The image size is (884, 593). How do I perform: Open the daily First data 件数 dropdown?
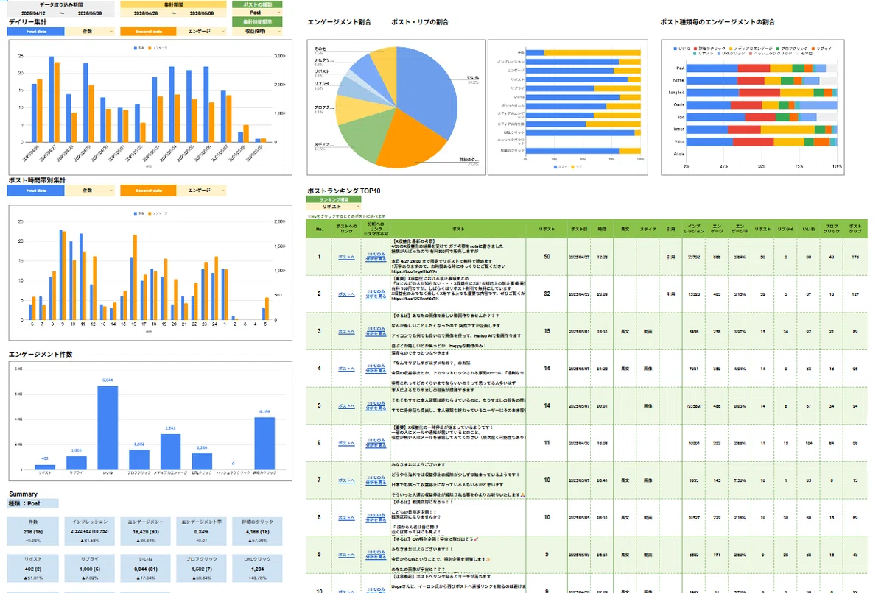pos(90,32)
